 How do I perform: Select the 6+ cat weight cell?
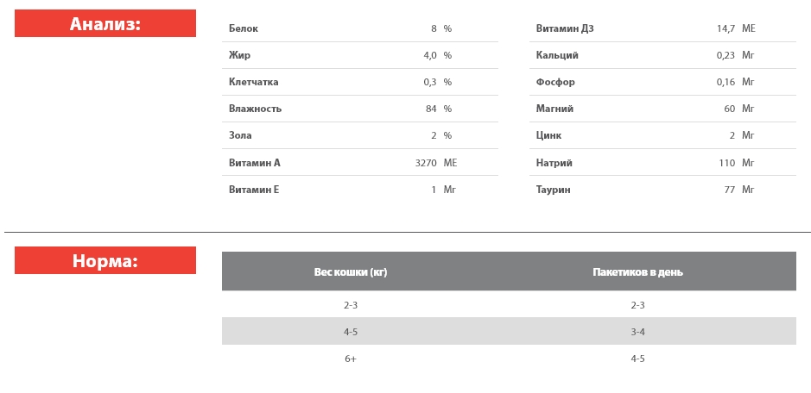350,359
